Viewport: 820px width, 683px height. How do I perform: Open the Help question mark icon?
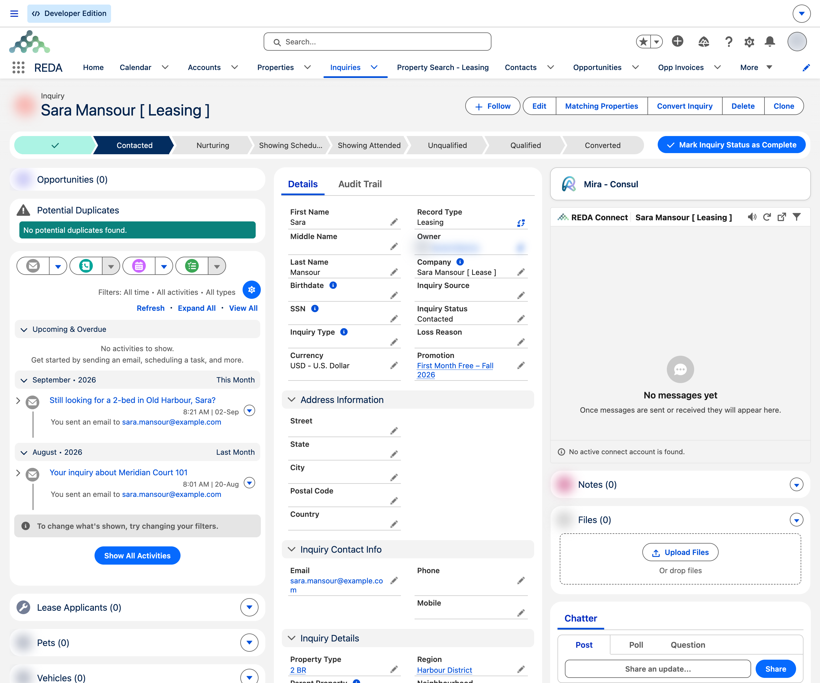[x=729, y=41]
